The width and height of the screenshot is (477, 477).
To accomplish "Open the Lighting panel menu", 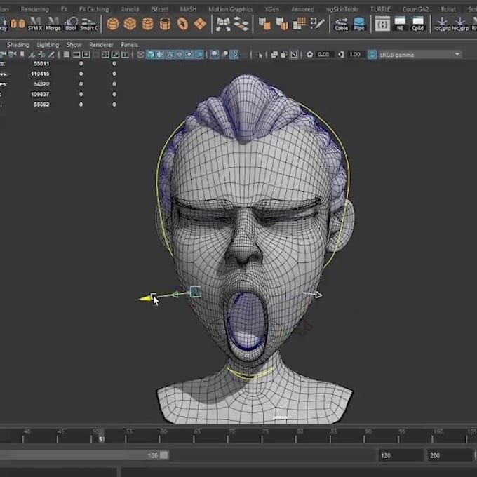I will (x=48, y=44).
